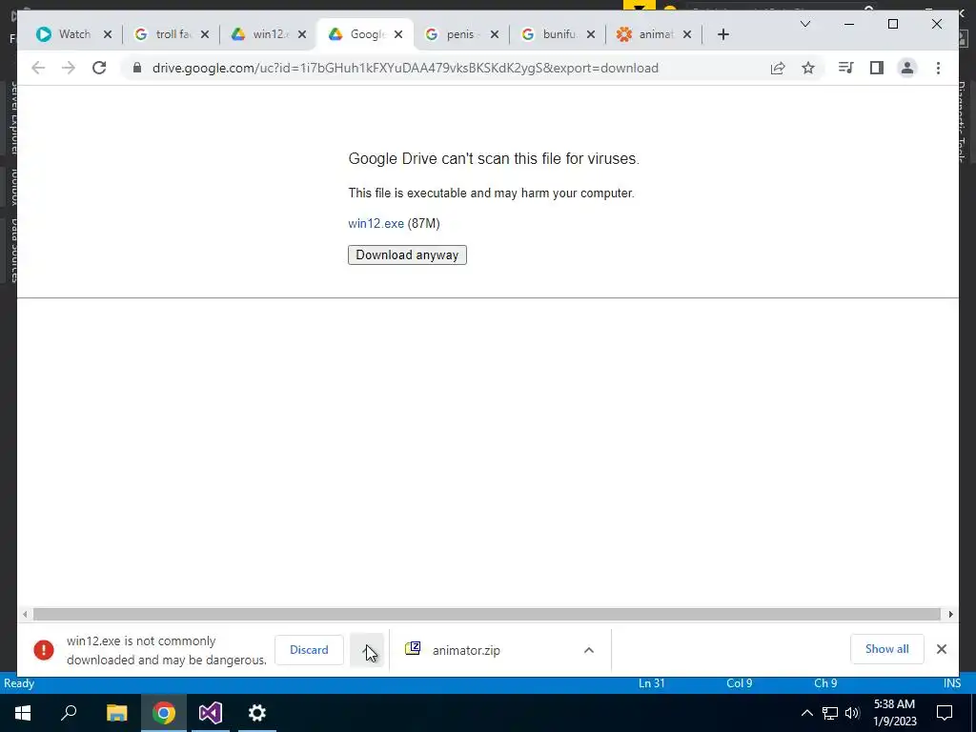Close the downloads bar
The height and width of the screenshot is (732, 976).
click(x=941, y=649)
